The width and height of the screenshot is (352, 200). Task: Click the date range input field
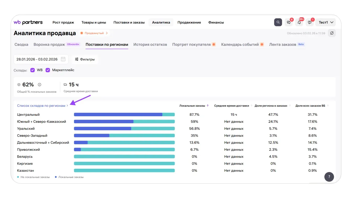pos(37,59)
